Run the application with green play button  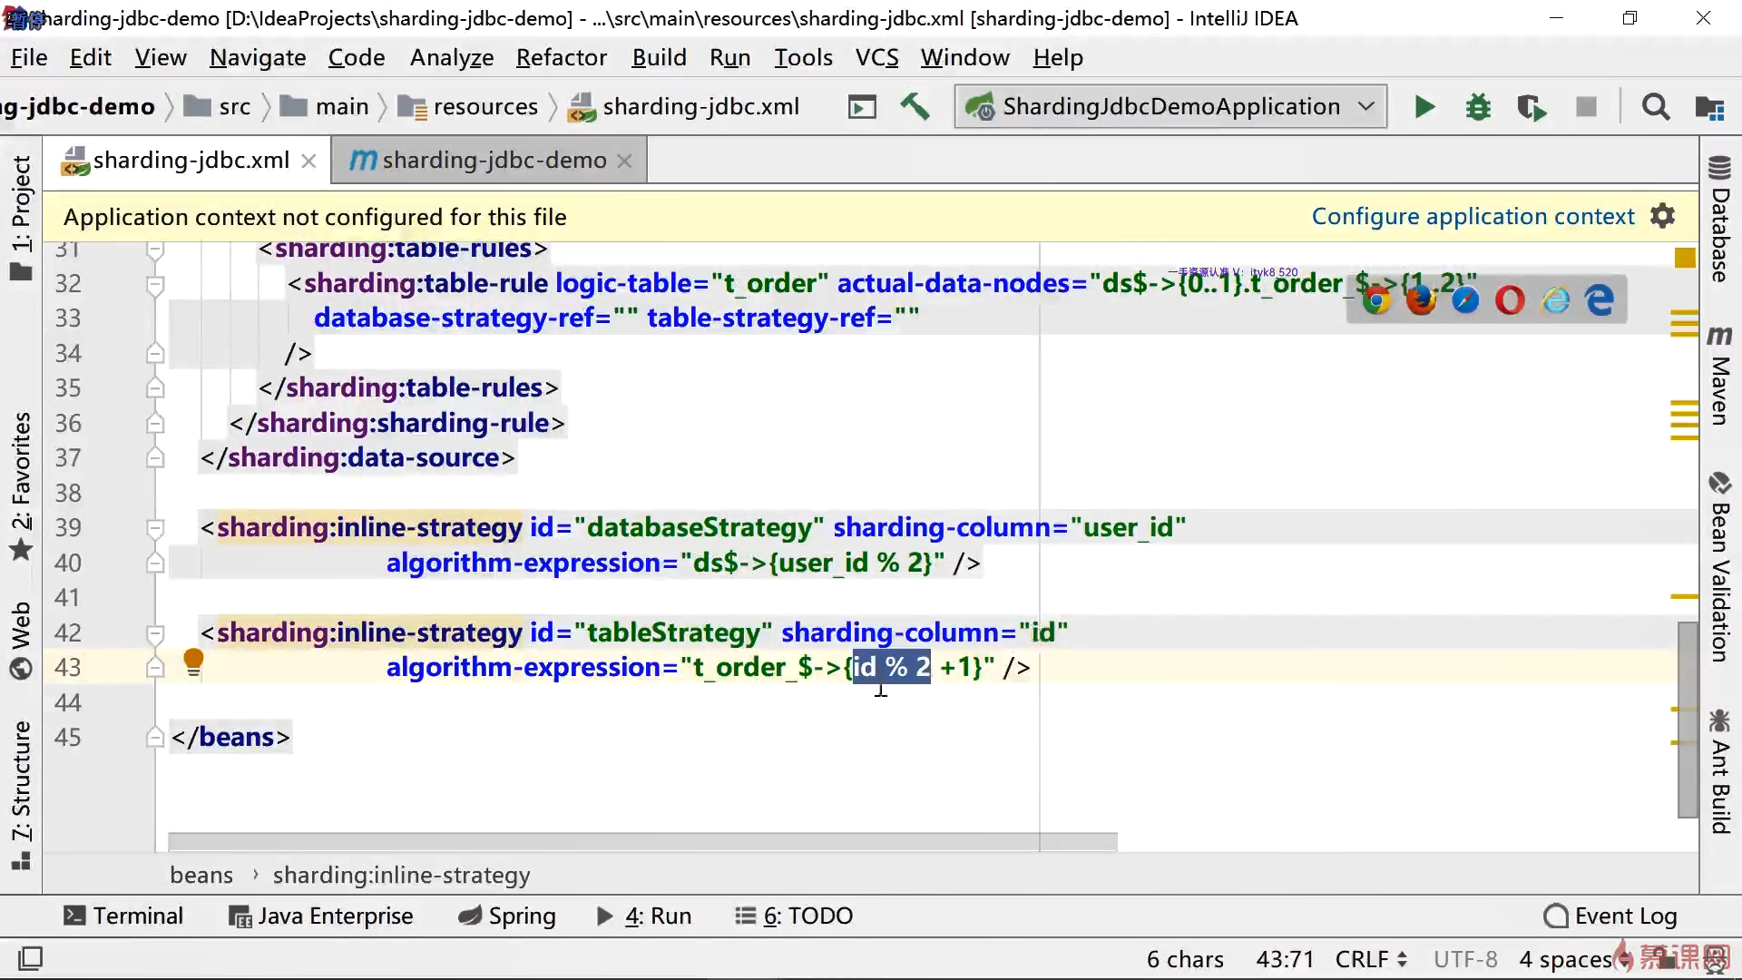[x=1424, y=107]
